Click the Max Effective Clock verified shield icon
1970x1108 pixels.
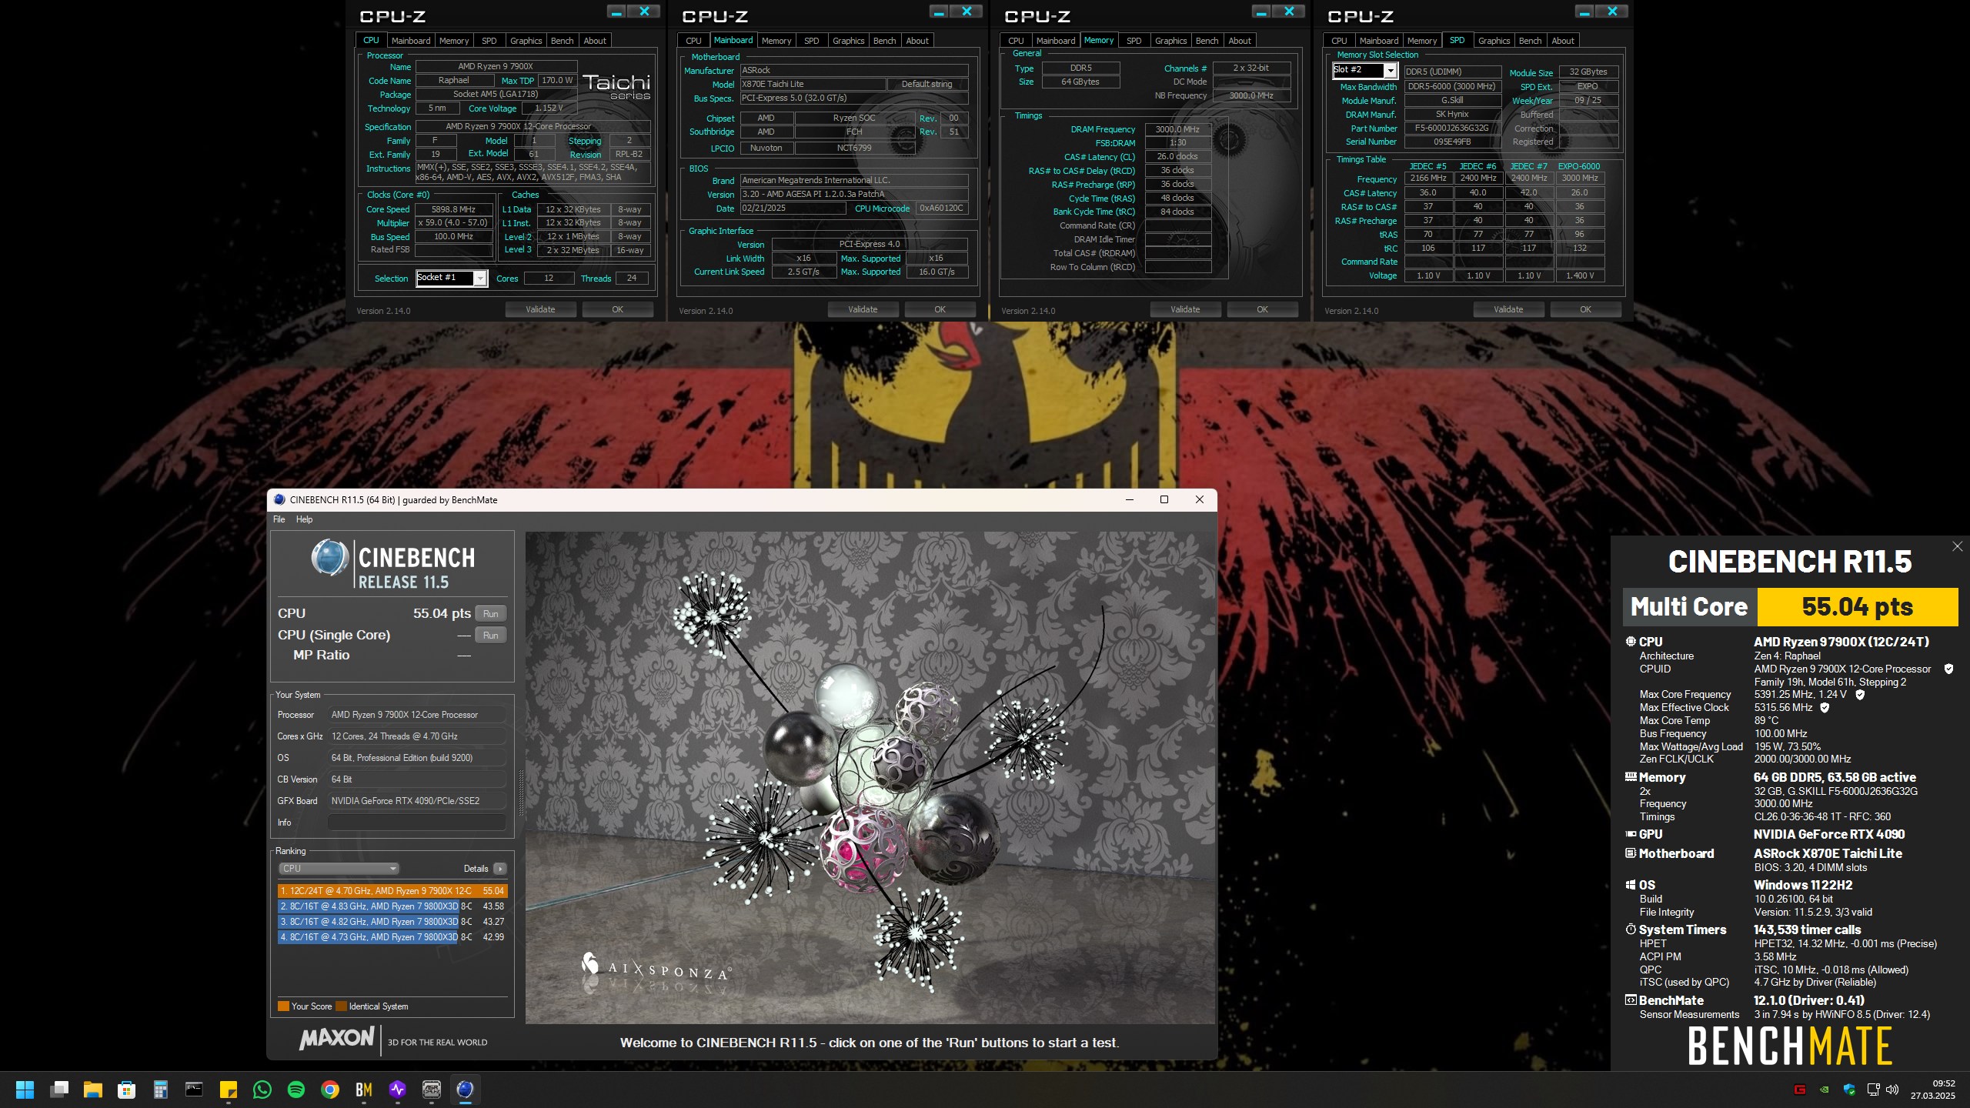tap(1825, 707)
